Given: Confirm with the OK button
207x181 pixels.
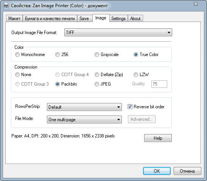Looking at the screenshot, I should 157,171.
